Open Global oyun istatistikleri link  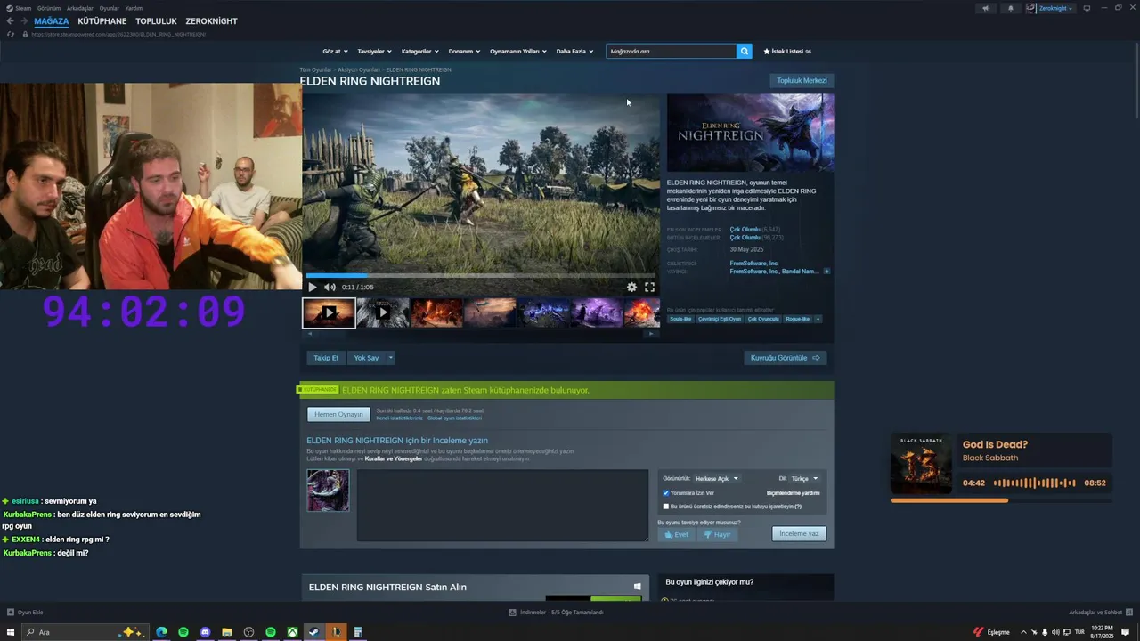pos(454,418)
